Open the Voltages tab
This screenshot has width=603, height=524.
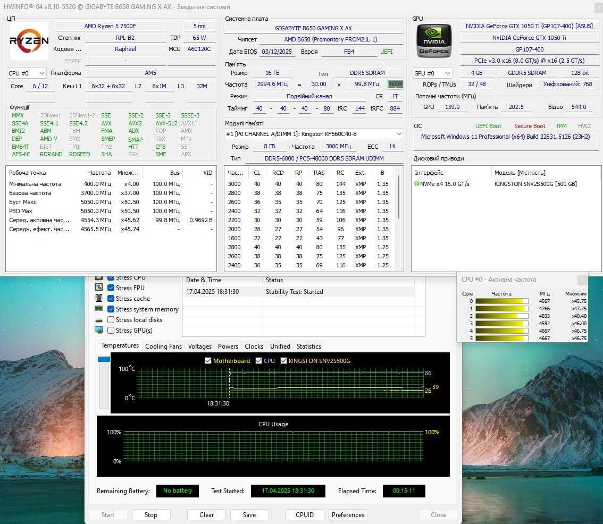(x=199, y=346)
